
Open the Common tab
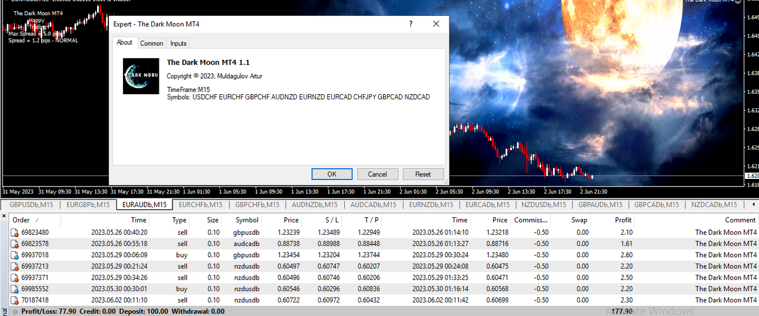point(152,44)
